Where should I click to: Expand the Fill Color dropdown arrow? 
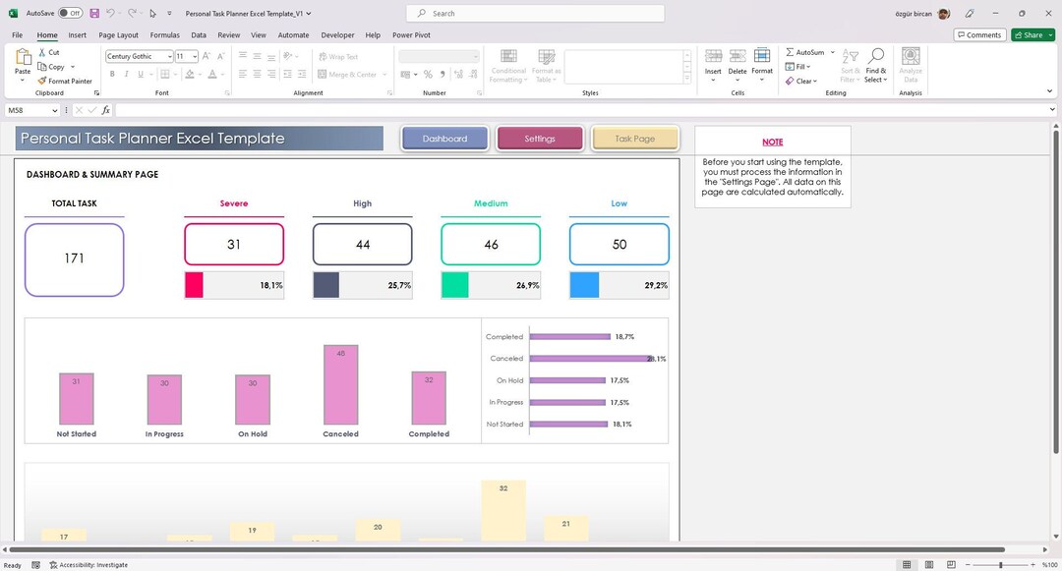point(199,74)
